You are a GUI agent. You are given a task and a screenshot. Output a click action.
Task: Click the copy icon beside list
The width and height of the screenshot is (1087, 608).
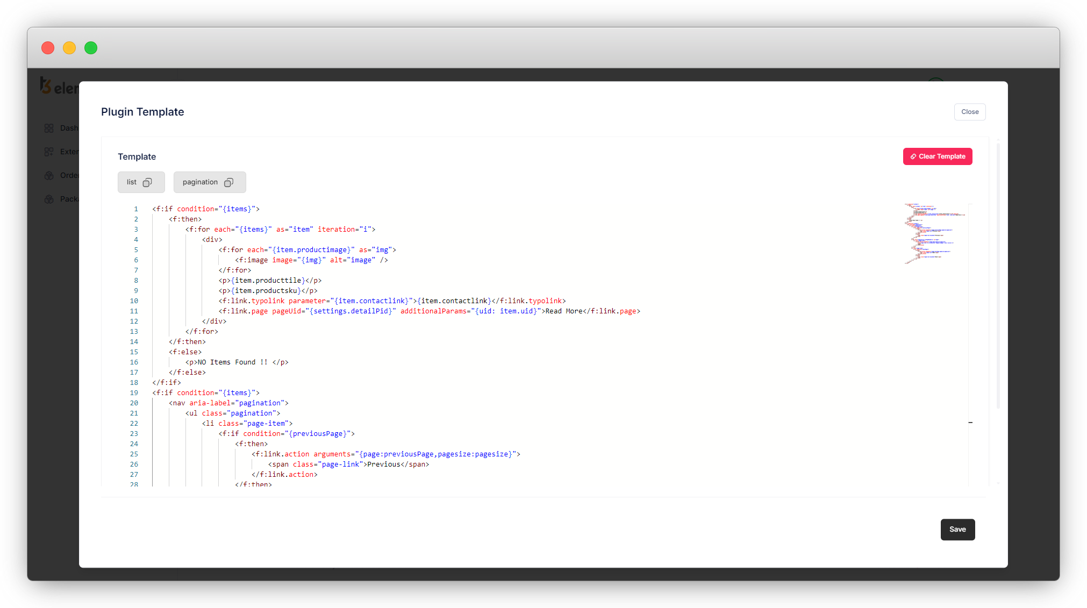click(147, 182)
